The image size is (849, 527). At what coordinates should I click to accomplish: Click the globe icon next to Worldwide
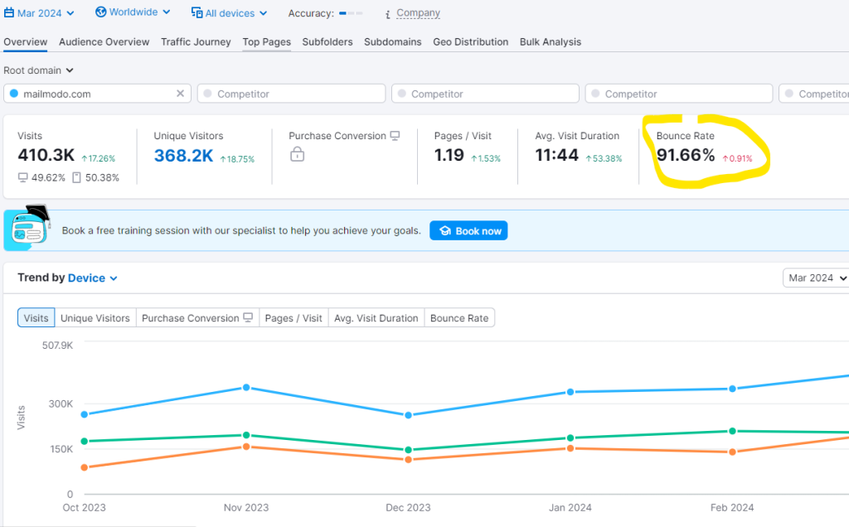(101, 12)
